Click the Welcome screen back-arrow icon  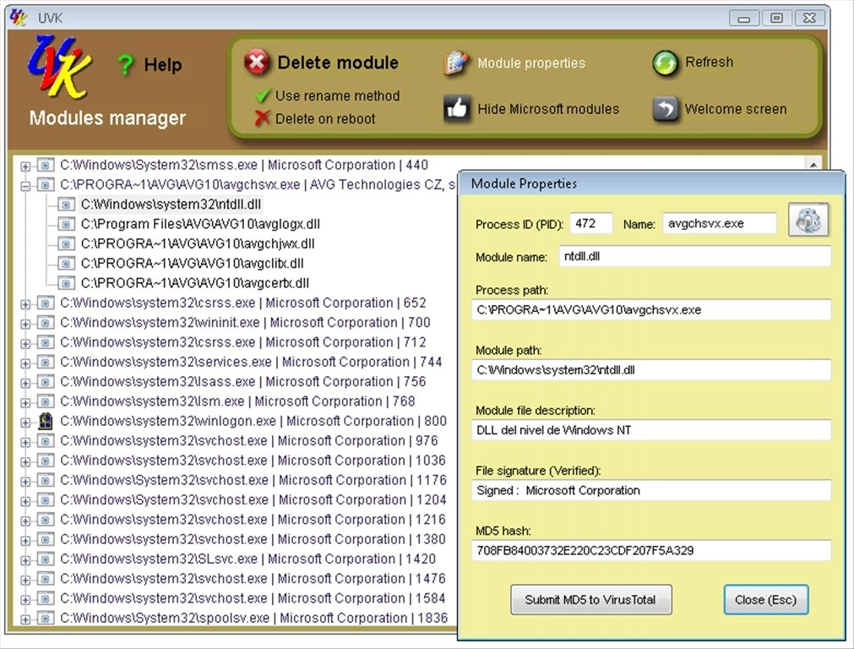pos(665,108)
